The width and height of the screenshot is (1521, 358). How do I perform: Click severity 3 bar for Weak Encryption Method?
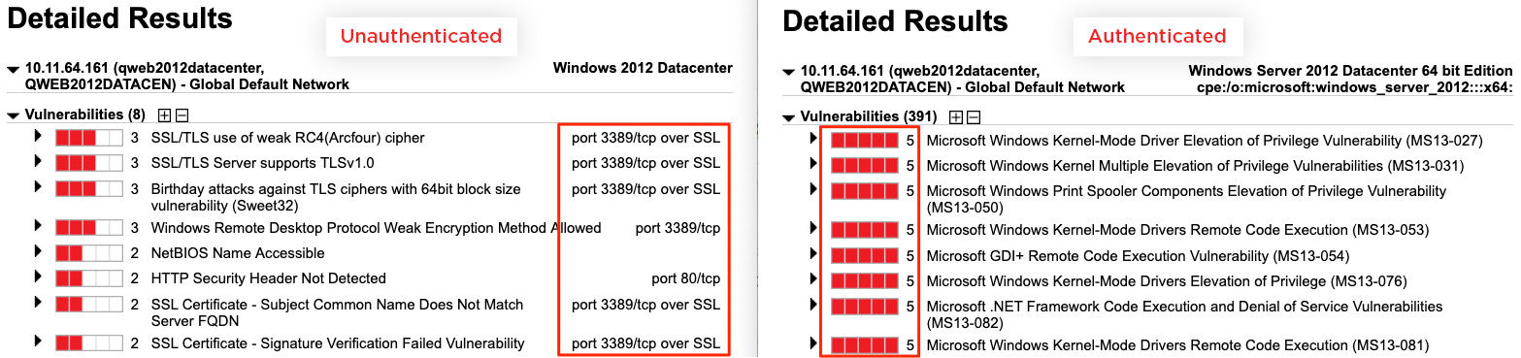pos(89,228)
